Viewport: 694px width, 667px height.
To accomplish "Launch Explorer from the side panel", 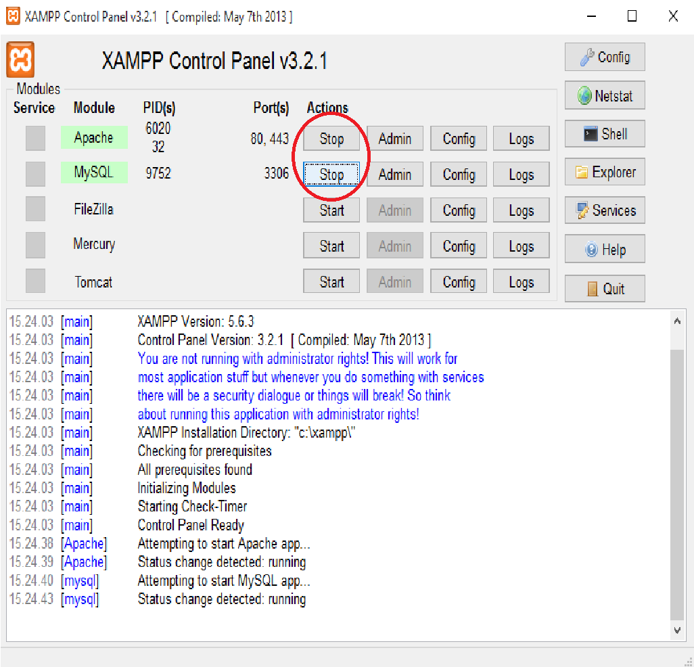I will tap(604, 172).
